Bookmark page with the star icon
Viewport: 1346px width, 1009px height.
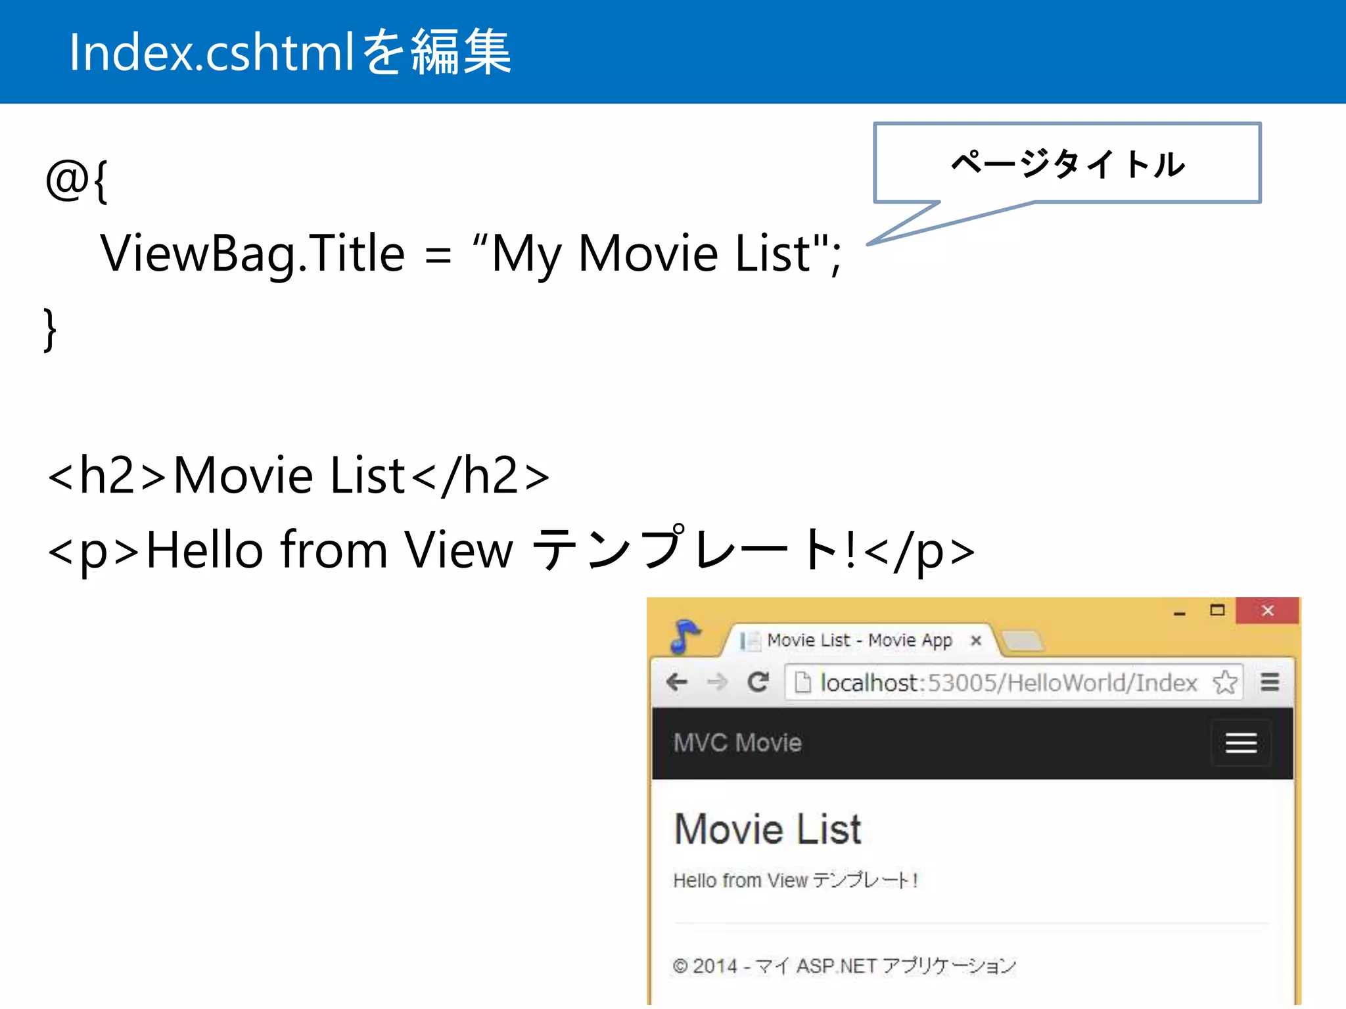click(1225, 682)
